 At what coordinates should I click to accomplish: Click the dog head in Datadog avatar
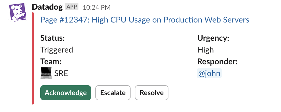[x=17, y=9]
